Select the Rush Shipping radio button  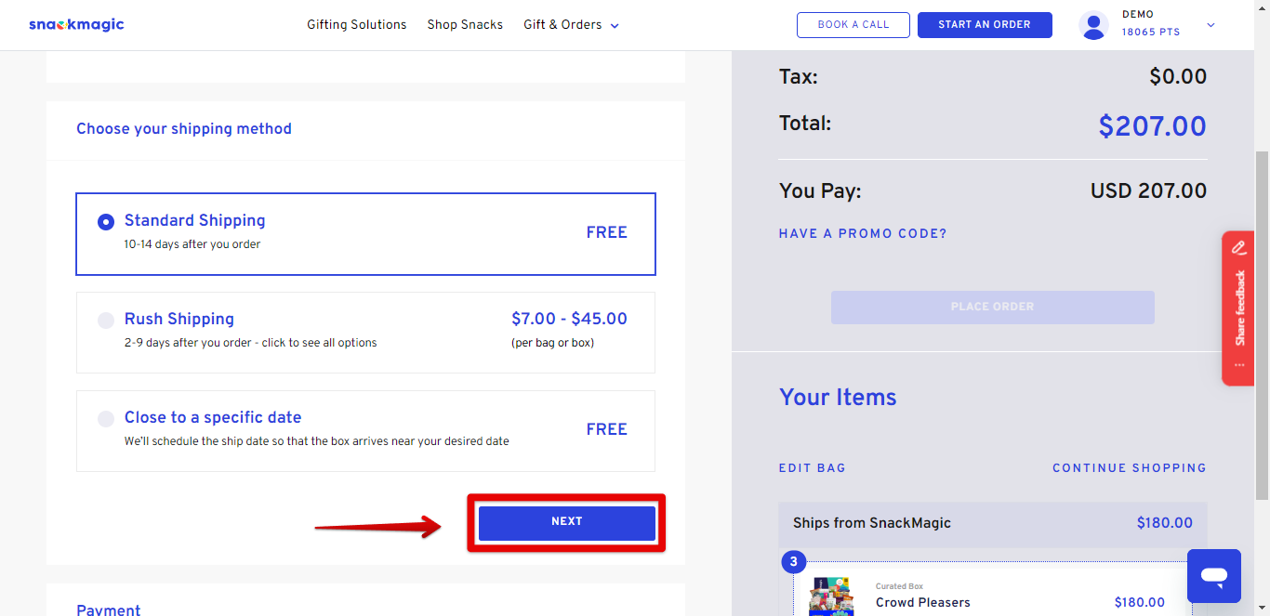coord(106,321)
